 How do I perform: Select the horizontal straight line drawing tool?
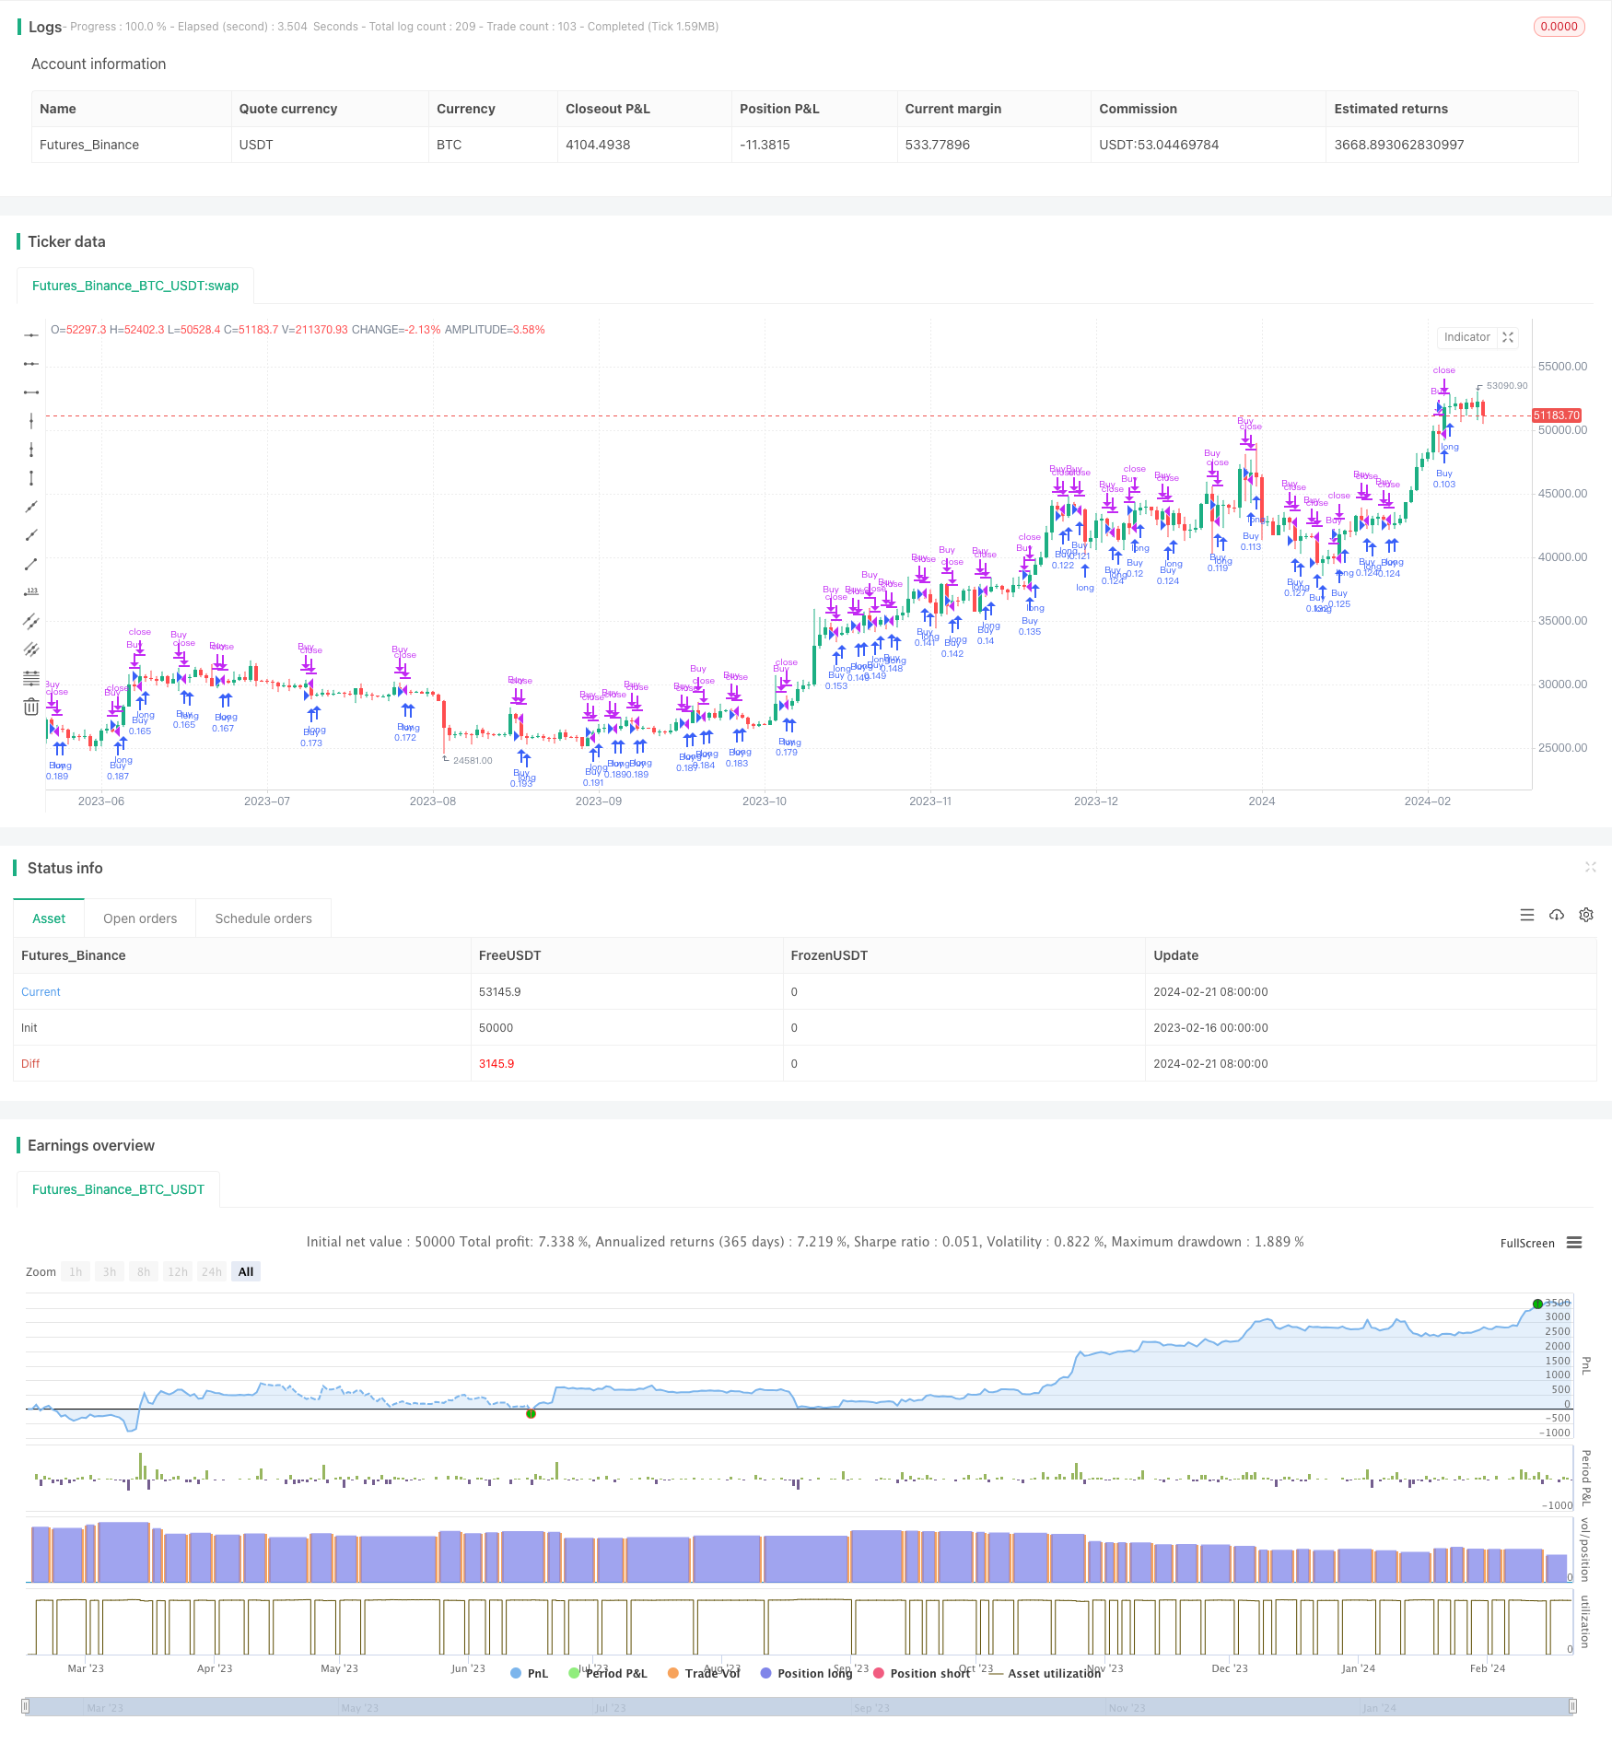tap(31, 335)
